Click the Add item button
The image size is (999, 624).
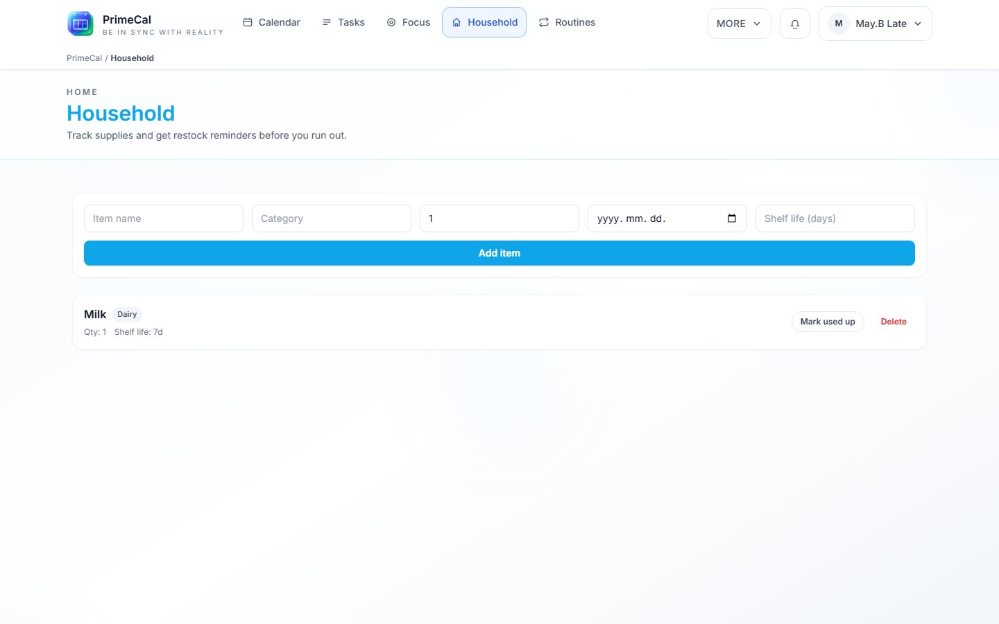(499, 253)
